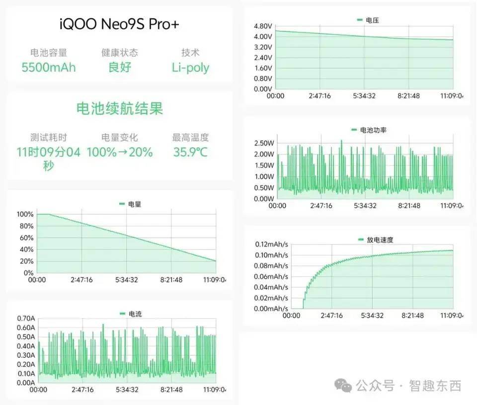
Task: Click the Li-poly technology value
Action: pos(190,68)
